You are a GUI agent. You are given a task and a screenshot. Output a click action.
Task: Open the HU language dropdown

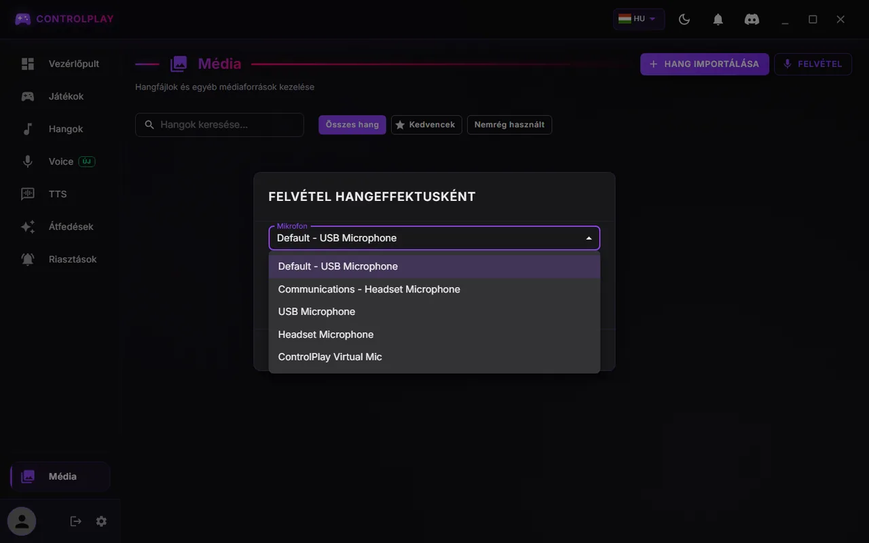coord(638,19)
